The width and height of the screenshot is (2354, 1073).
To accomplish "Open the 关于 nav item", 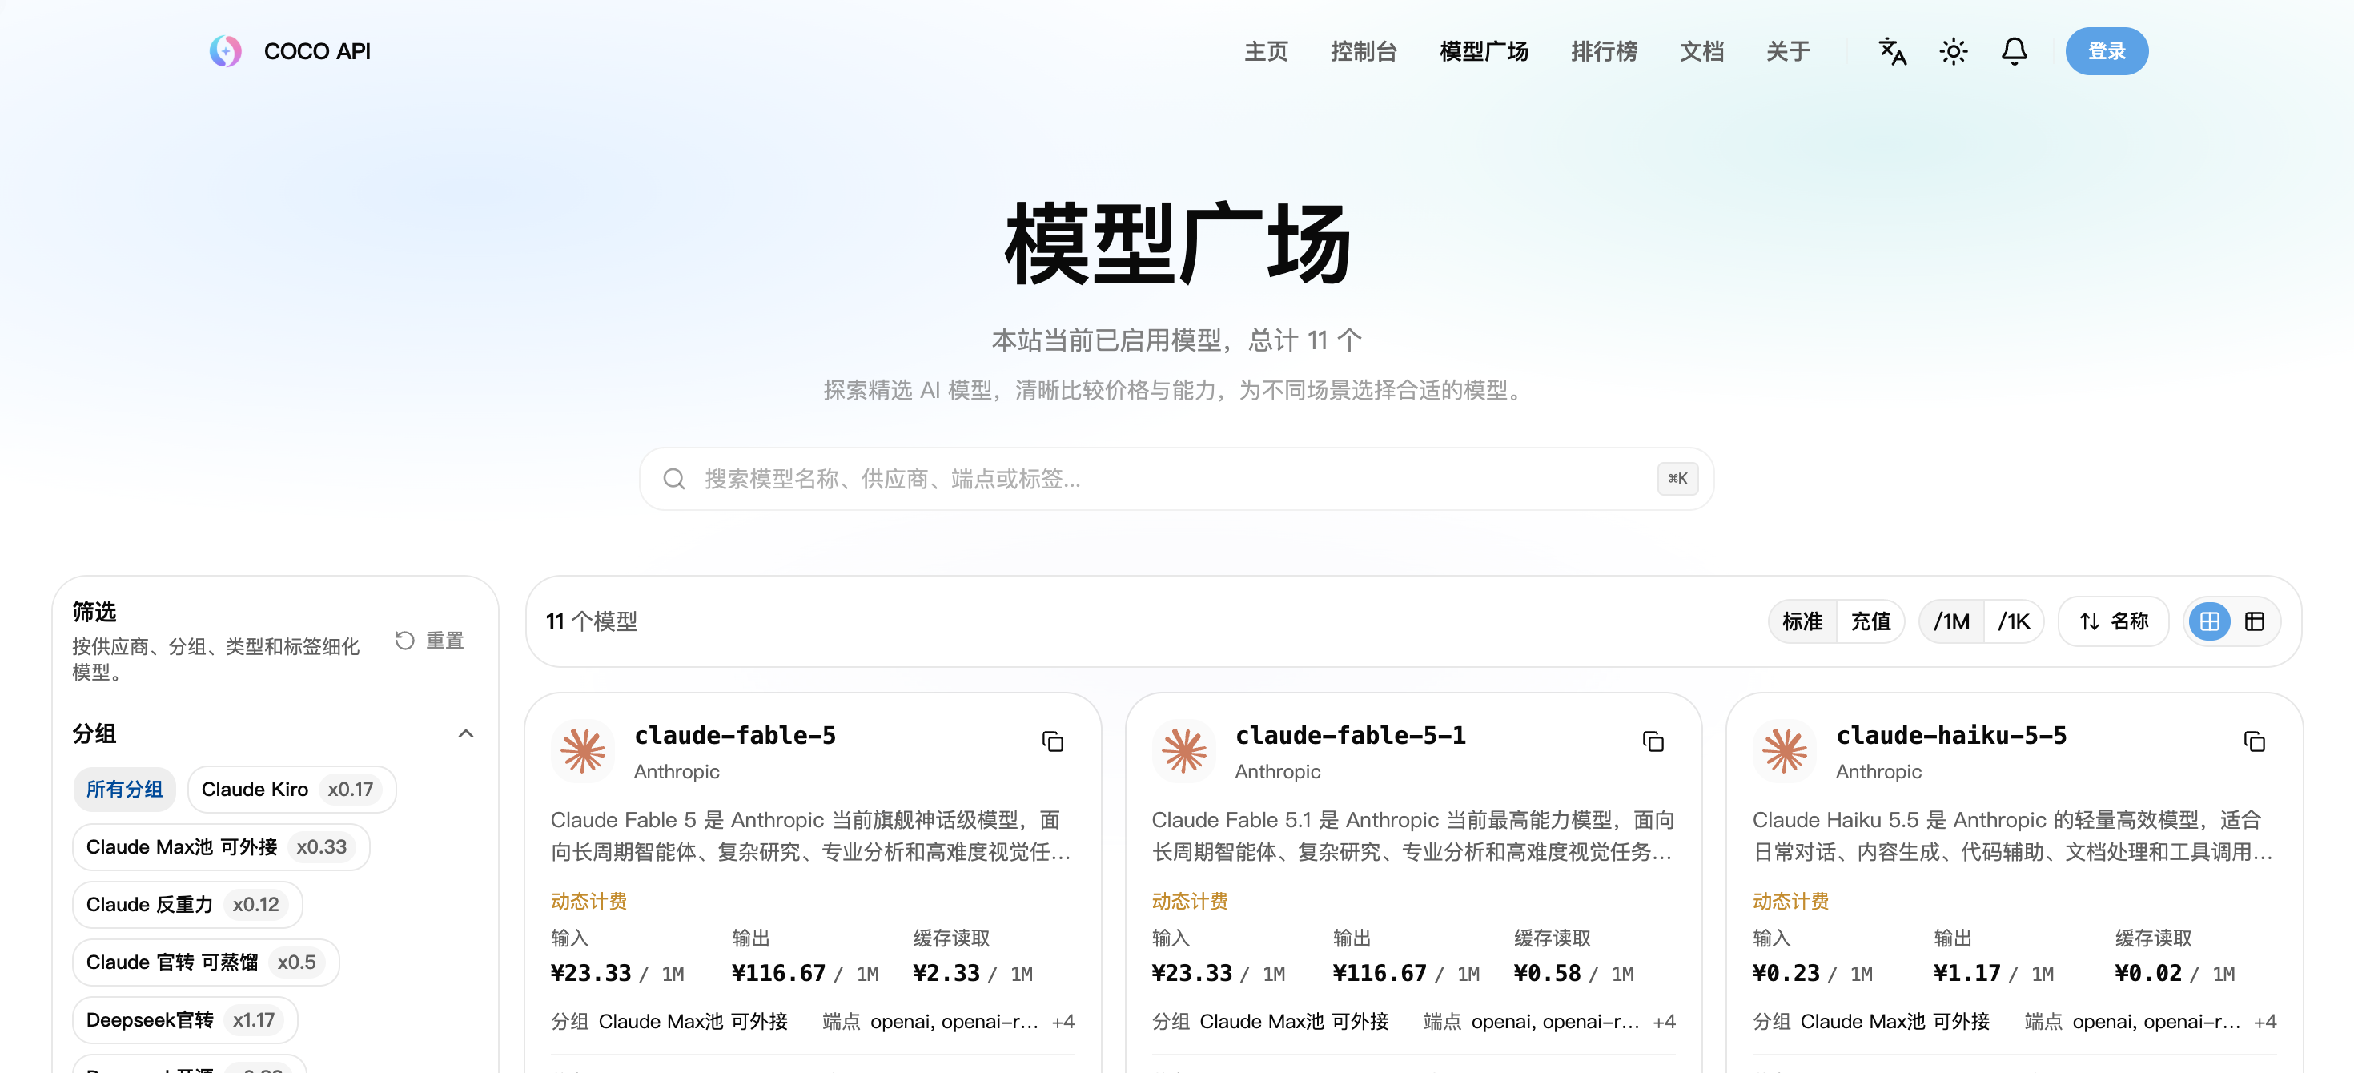I will [x=1787, y=51].
